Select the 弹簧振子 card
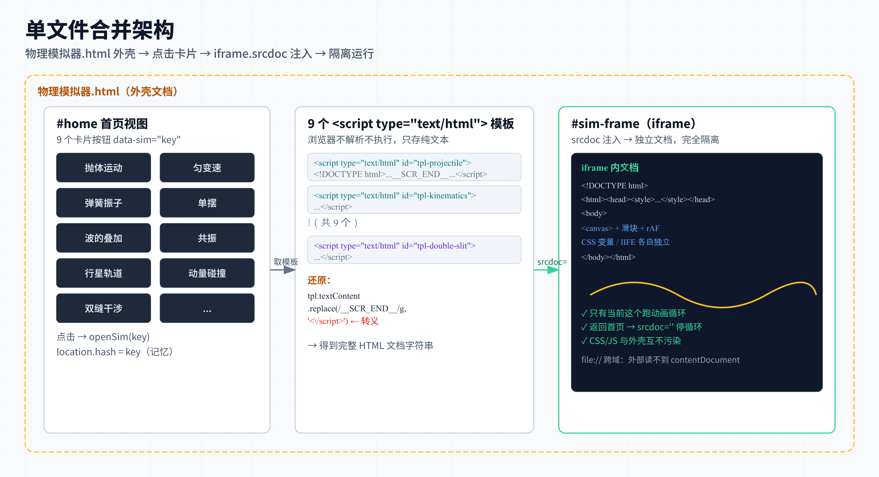Screen dimensions: 879x477 (103, 203)
